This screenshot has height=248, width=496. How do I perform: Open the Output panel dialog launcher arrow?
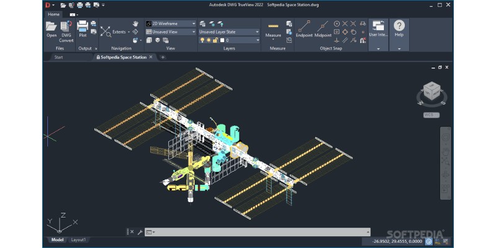[x=96, y=49]
